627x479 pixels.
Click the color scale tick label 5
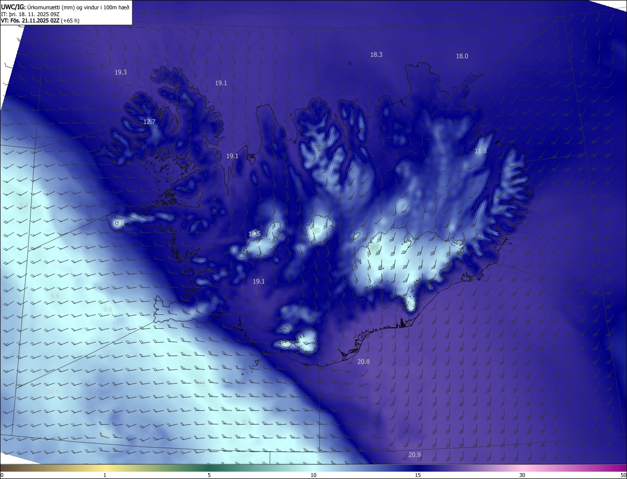pos(209,476)
